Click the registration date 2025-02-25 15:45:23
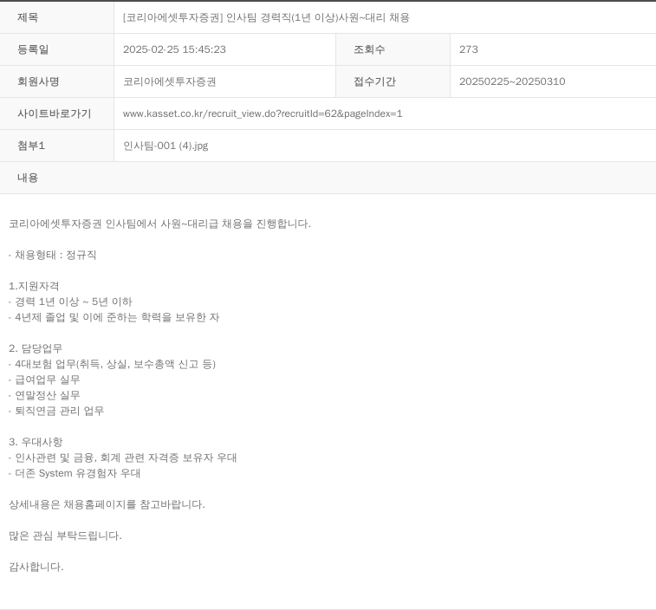Viewport: 656px width, 610px height. click(174, 49)
